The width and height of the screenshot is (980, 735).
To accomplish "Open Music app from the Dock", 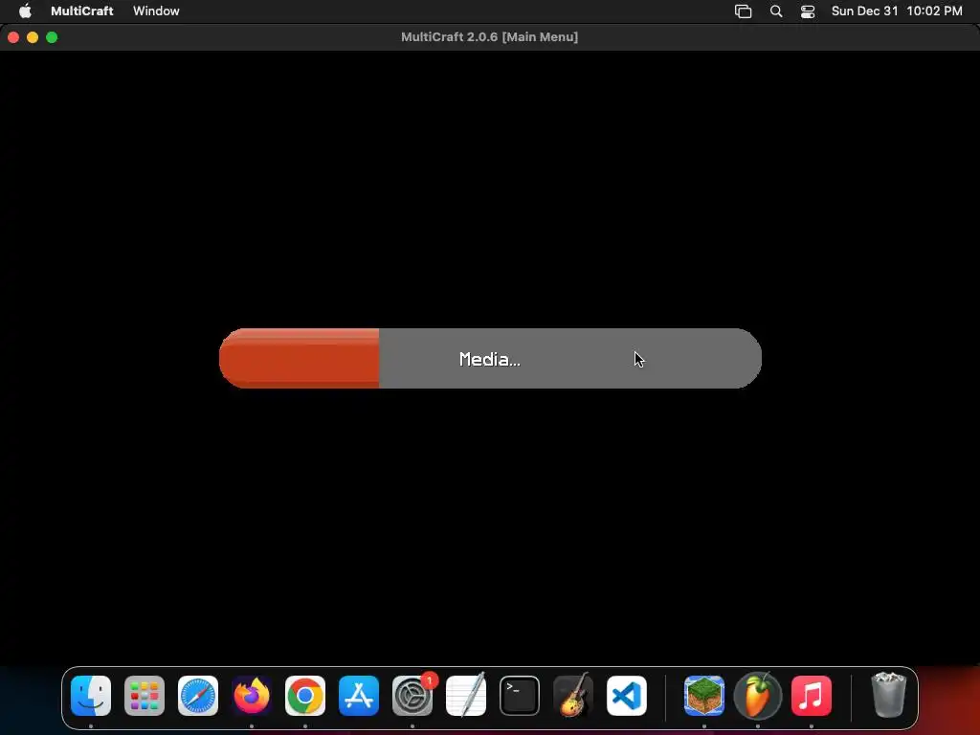I will 812,696.
